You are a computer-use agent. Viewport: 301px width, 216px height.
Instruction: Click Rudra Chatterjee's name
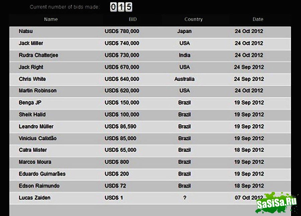[38, 55]
